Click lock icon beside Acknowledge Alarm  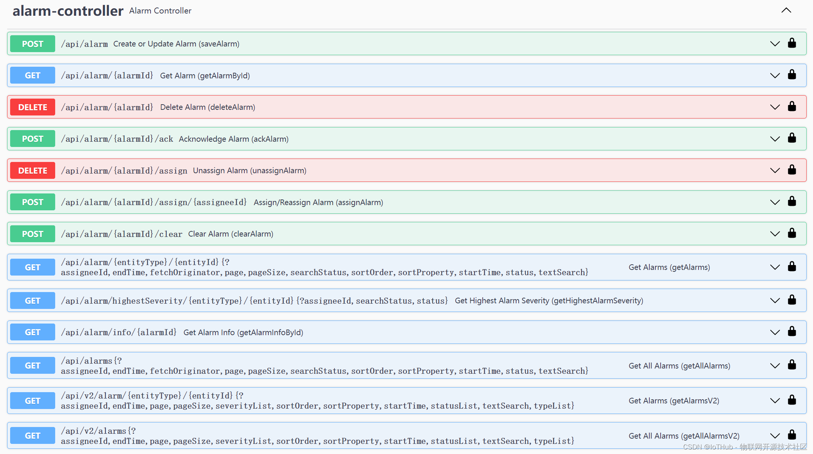pos(792,138)
